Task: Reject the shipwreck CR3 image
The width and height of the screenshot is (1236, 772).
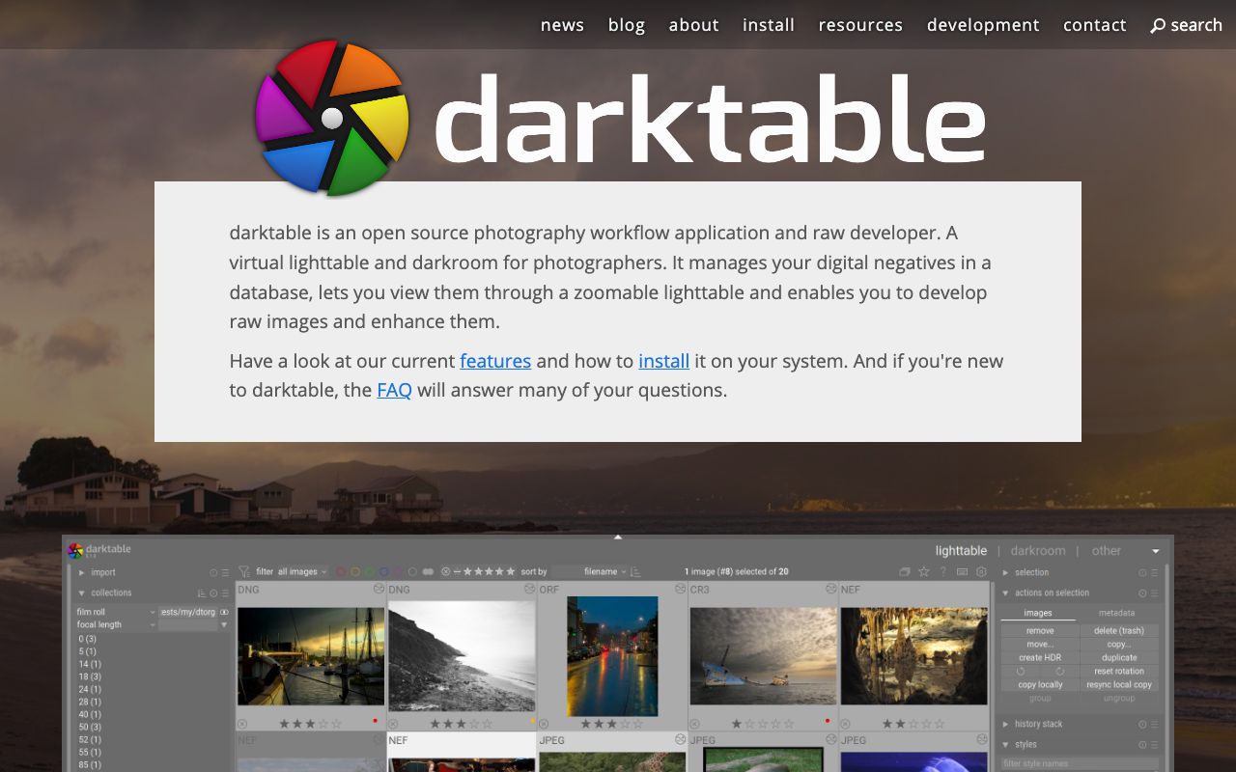Action: pyautogui.click(x=694, y=724)
